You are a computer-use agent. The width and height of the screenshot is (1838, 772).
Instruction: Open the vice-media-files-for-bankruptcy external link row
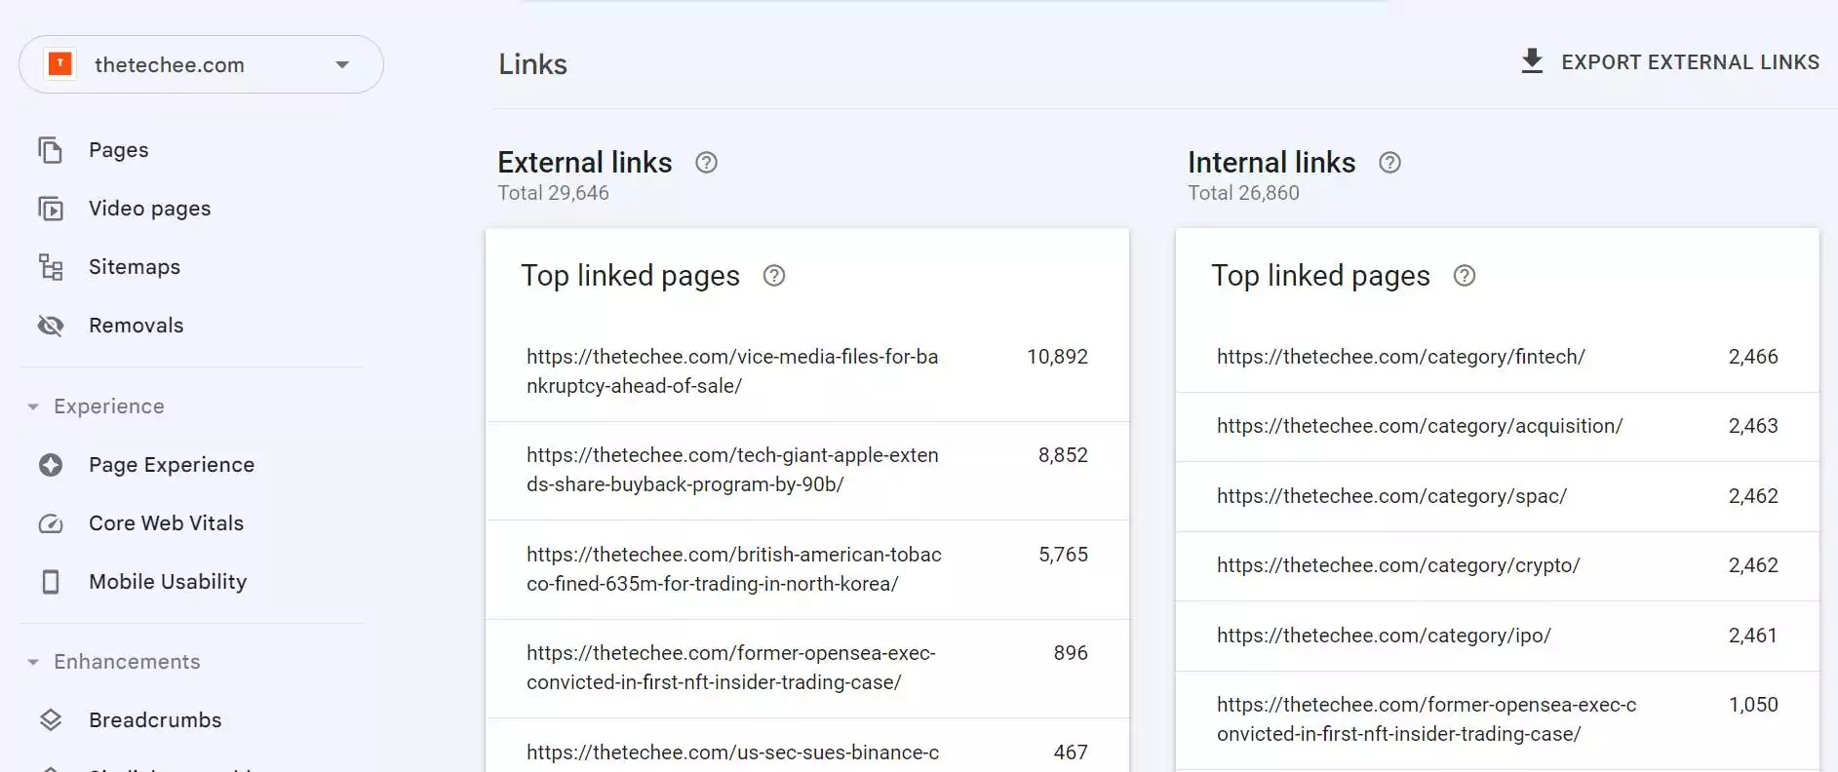pyautogui.click(x=807, y=371)
